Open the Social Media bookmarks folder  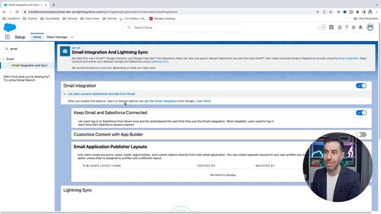pyautogui.click(x=50, y=18)
